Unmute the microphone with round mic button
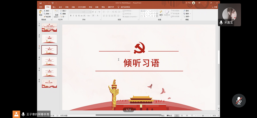 [239, 100]
